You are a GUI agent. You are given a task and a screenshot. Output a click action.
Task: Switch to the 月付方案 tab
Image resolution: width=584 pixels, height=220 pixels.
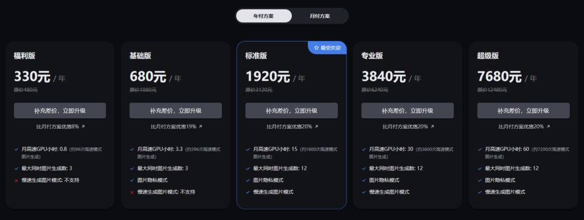coord(319,16)
